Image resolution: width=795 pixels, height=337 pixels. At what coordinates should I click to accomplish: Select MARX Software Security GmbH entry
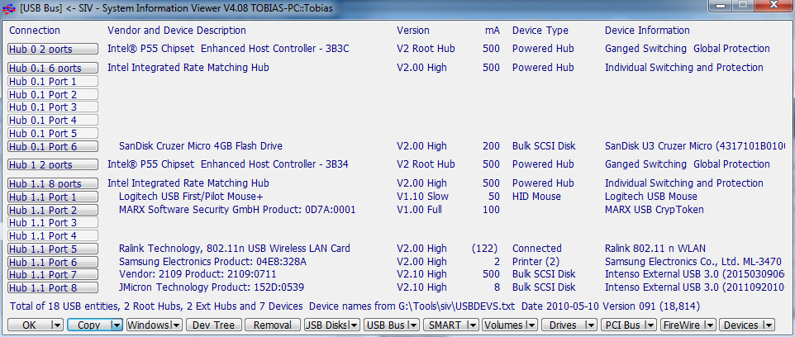pos(237,210)
